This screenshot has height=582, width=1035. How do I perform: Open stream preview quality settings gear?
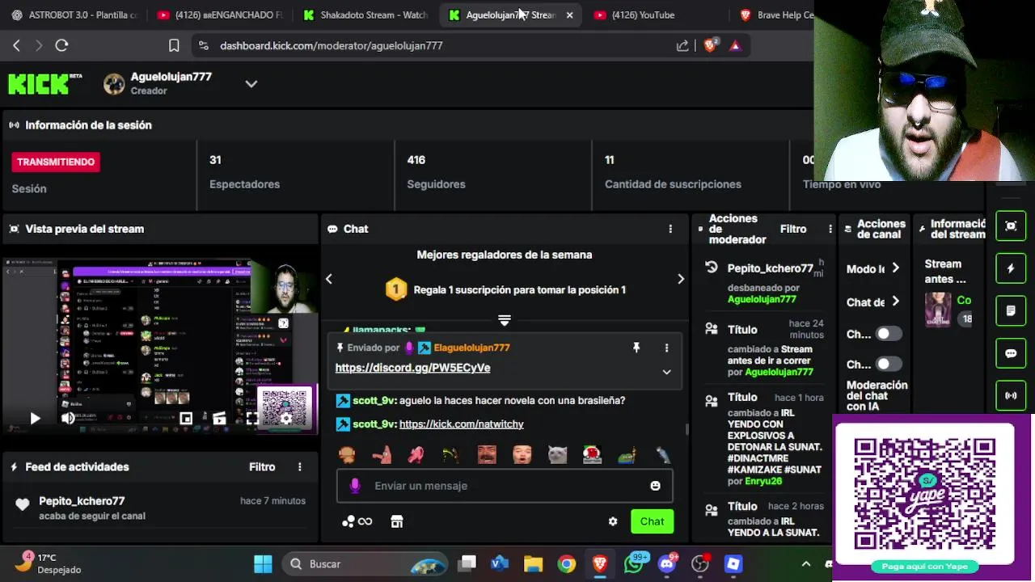click(285, 418)
